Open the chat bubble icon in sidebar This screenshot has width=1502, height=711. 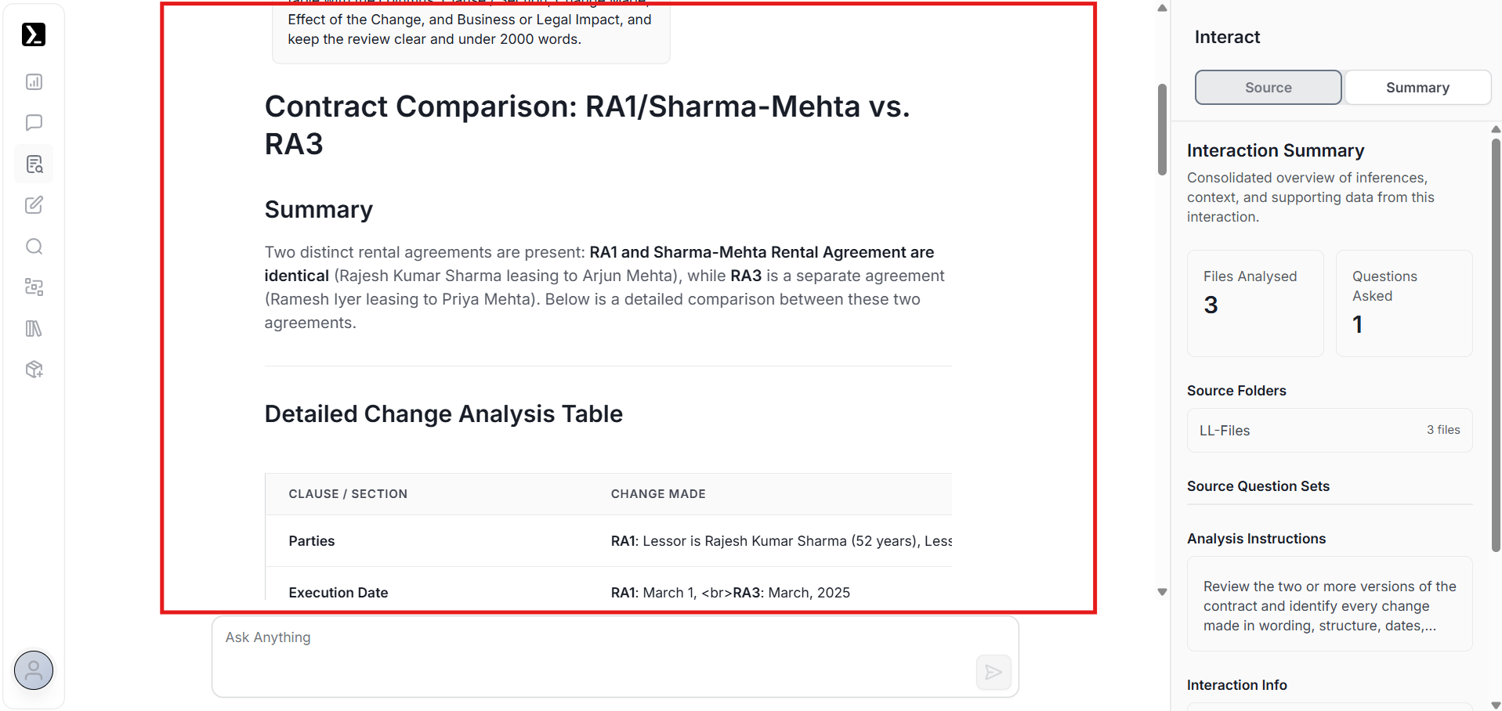[34, 123]
